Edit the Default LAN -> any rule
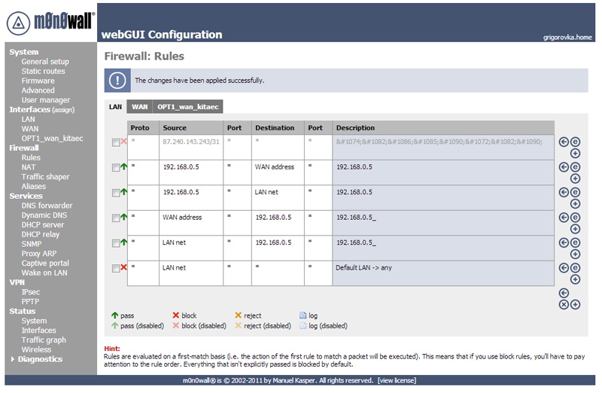 [x=575, y=268]
